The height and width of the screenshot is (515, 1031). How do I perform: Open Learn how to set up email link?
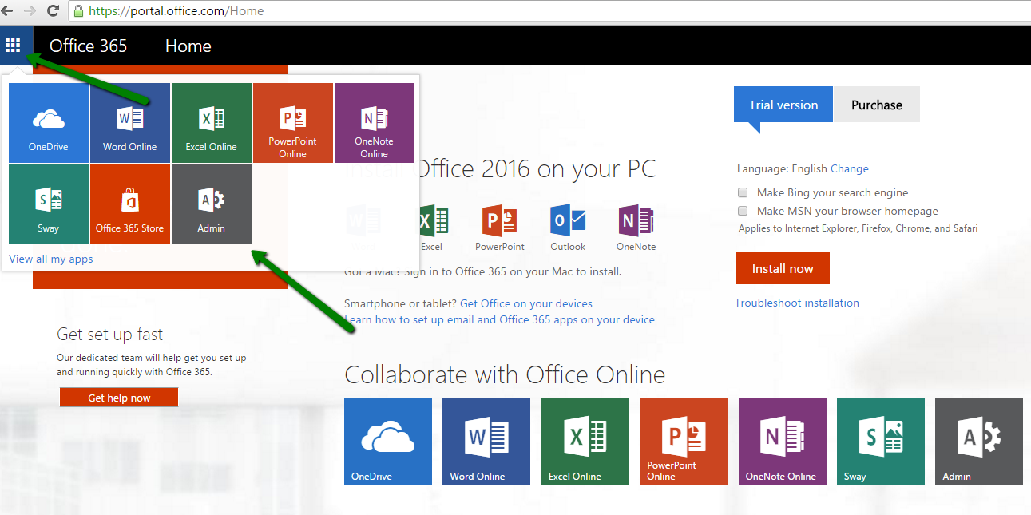click(500, 319)
